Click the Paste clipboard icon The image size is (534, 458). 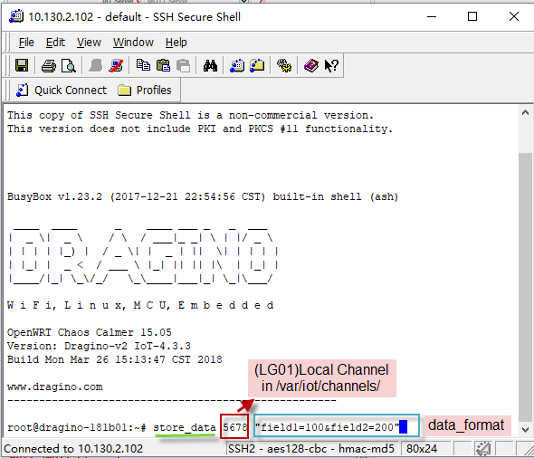pos(163,65)
